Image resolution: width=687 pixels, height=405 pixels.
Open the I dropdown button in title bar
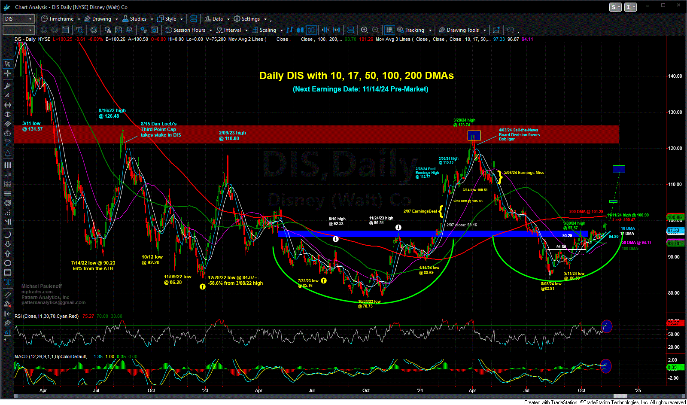(630, 7)
